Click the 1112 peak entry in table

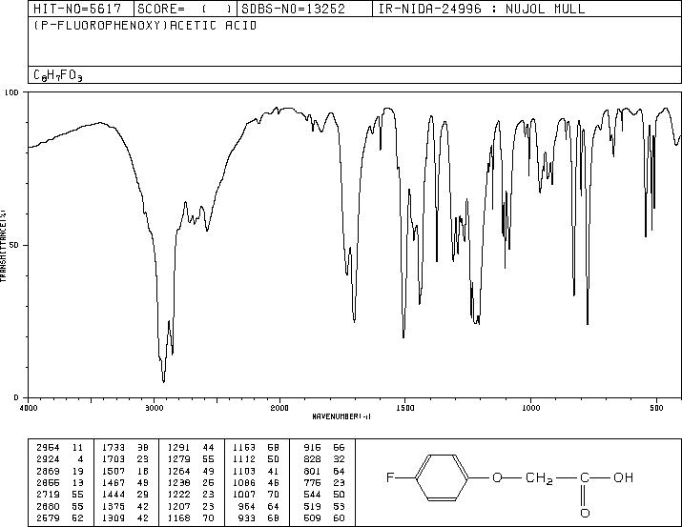[257, 459]
